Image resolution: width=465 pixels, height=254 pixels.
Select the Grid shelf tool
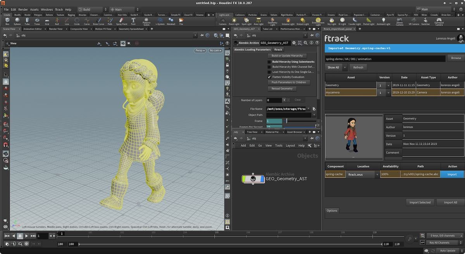click(x=47, y=21)
